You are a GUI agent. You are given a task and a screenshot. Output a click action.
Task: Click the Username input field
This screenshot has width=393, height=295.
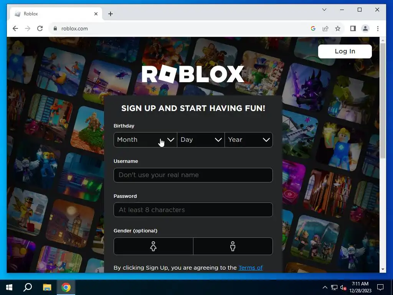click(x=193, y=175)
